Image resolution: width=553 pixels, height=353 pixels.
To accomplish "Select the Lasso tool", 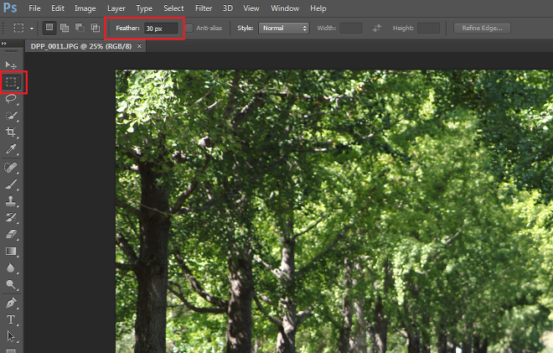I will pyautogui.click(x=11, y=98).
